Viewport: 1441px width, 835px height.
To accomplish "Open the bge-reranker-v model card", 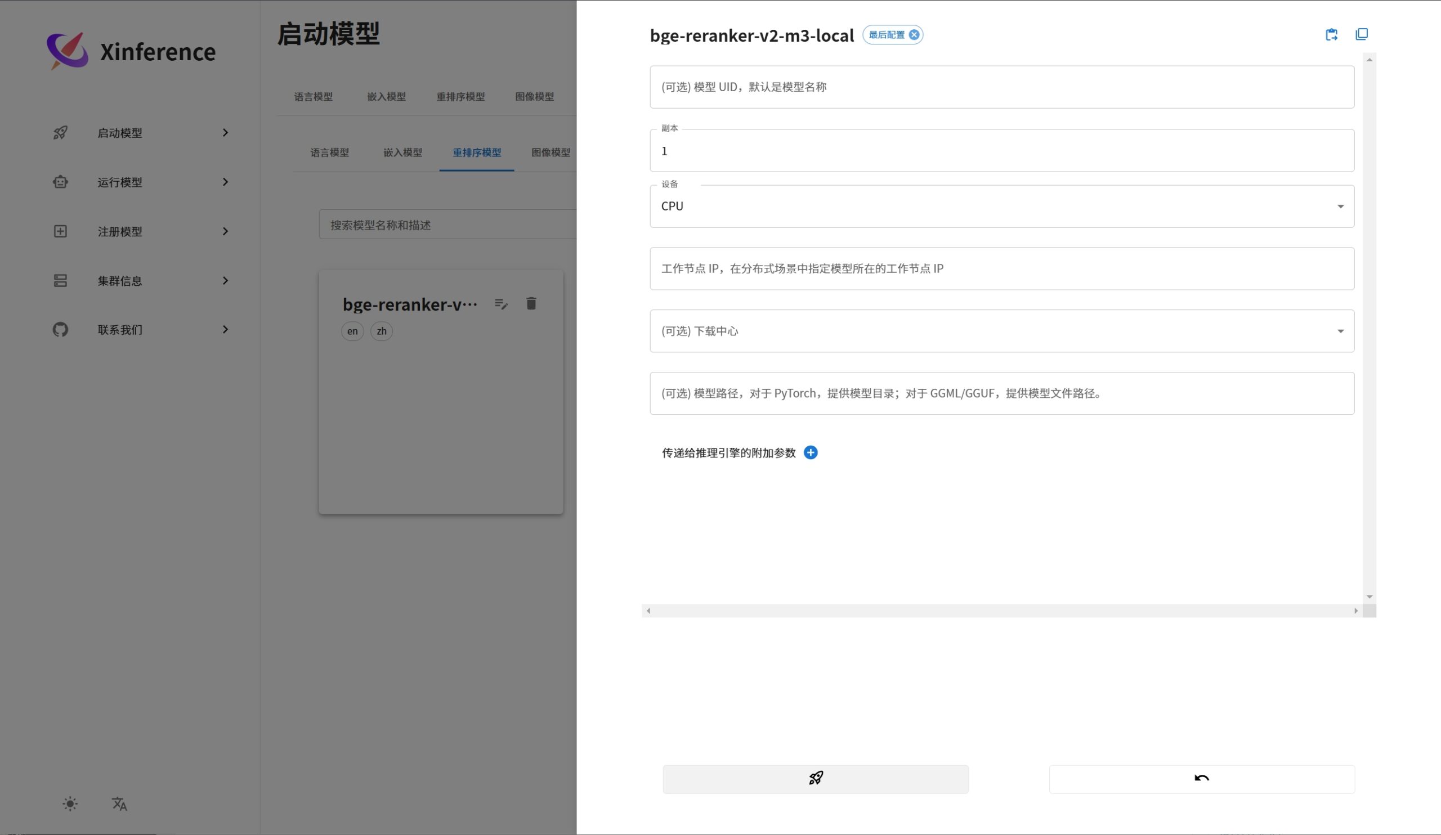I will (x=441, y=392).
